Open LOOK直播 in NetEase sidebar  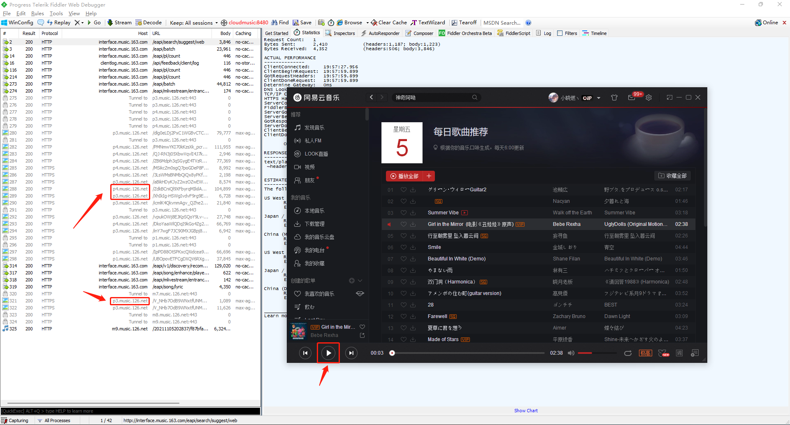tap(316, 154)
